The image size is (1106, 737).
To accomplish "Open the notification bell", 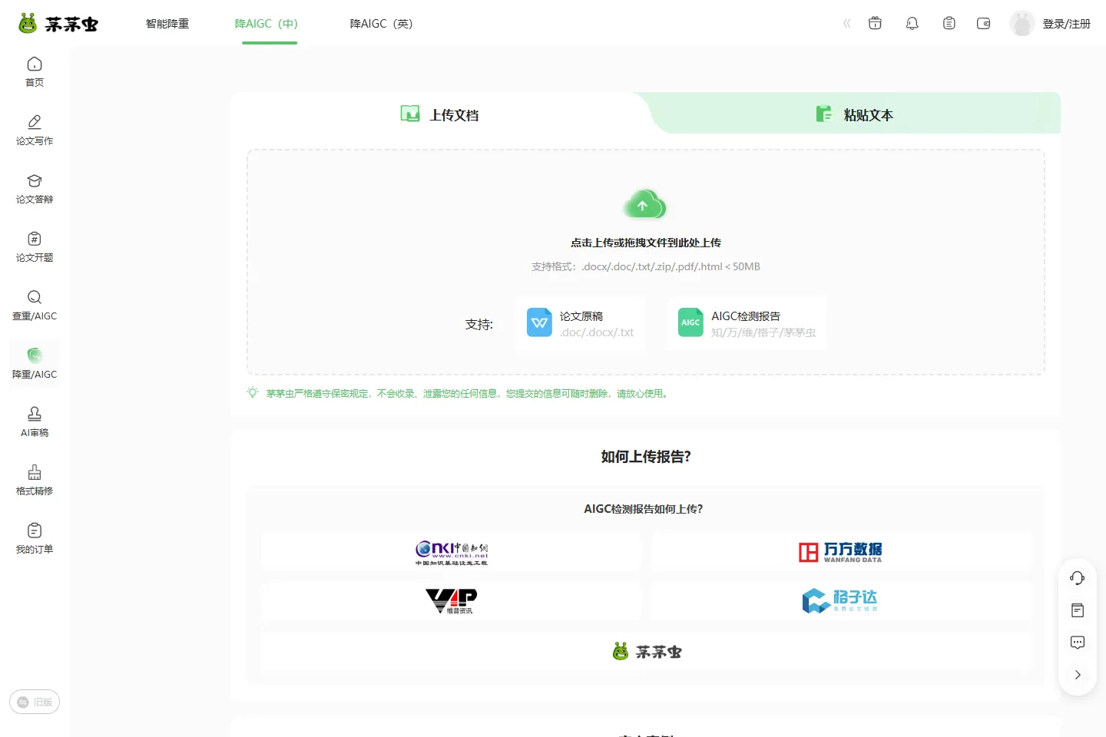I will 912,24.
